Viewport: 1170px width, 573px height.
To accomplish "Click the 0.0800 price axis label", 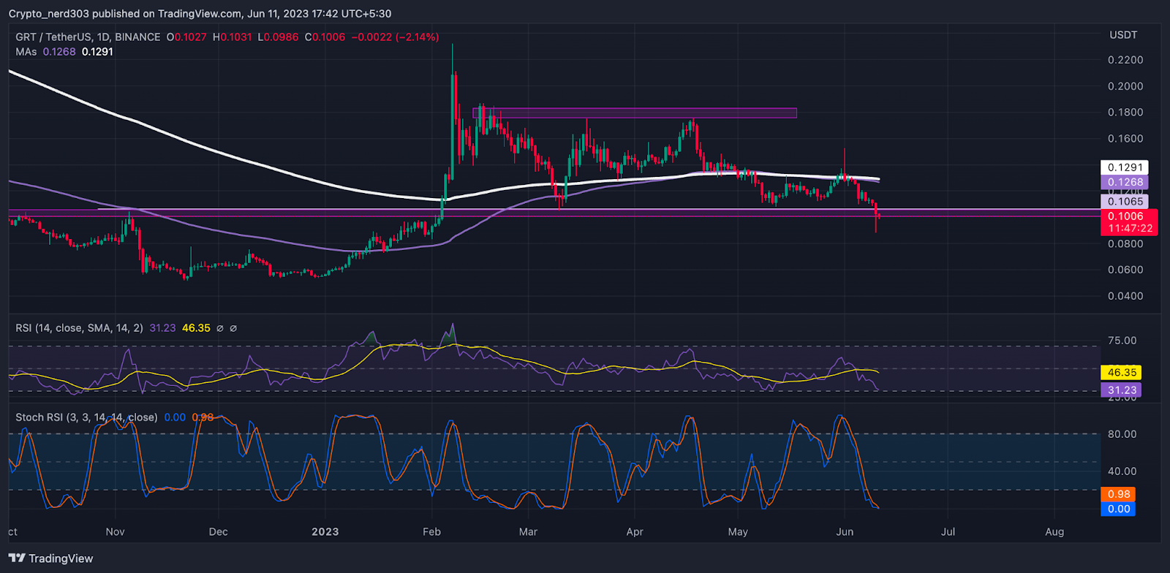I will coord(1125,244).
